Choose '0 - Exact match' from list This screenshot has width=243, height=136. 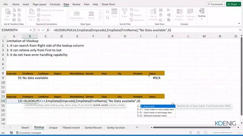tap(156, 106)
